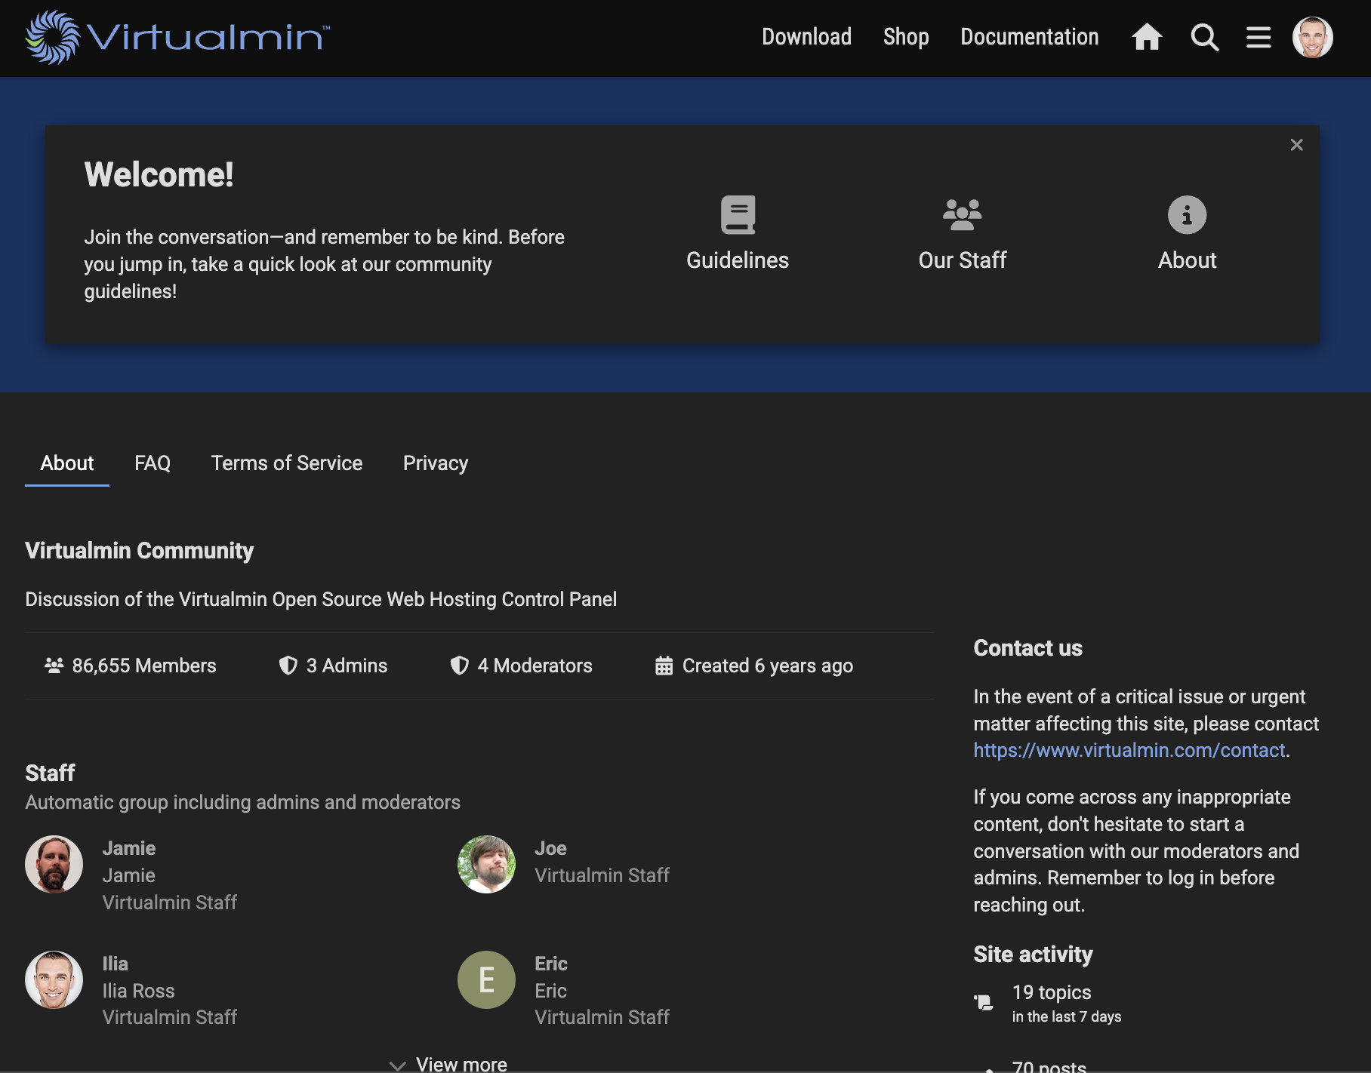The height and width of the screenshot is (1073, 1371).
Task: Open Jamie's staff avatar
Action: 54,864
